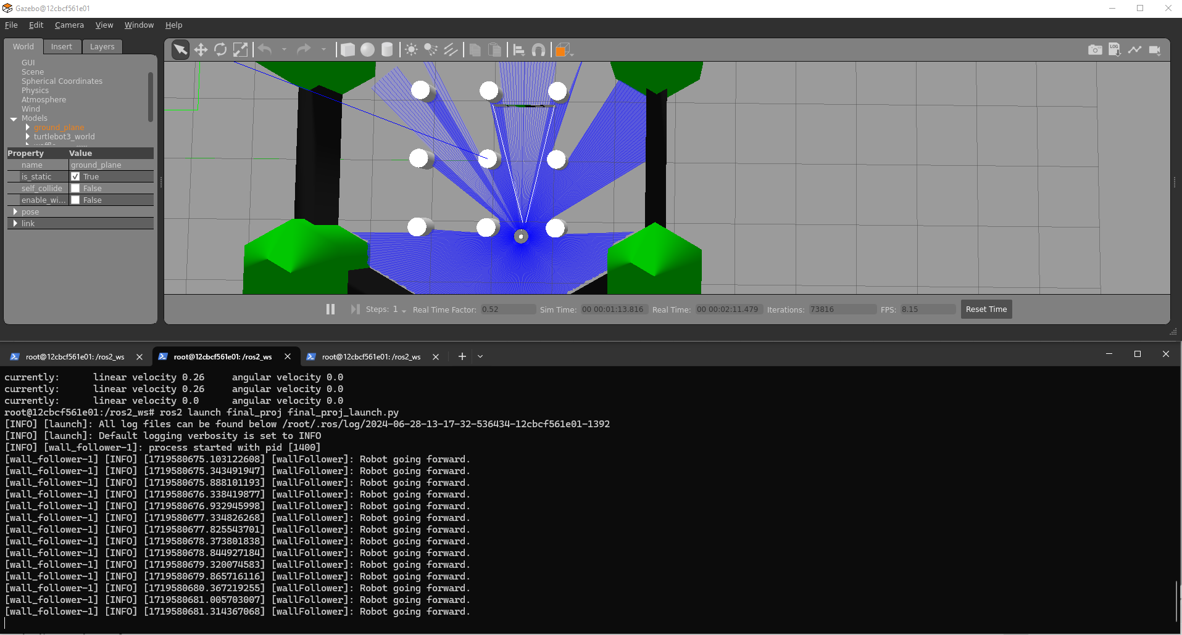
Task: Close the second terminal tab
Action: click(x=288, y=356)
